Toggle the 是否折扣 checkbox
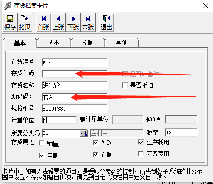 [125, 85]
